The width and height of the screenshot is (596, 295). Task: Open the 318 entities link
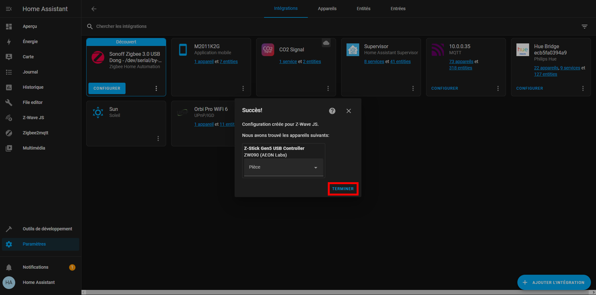461,68
